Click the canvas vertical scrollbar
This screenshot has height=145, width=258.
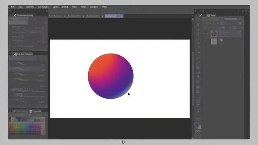(193, 79)
